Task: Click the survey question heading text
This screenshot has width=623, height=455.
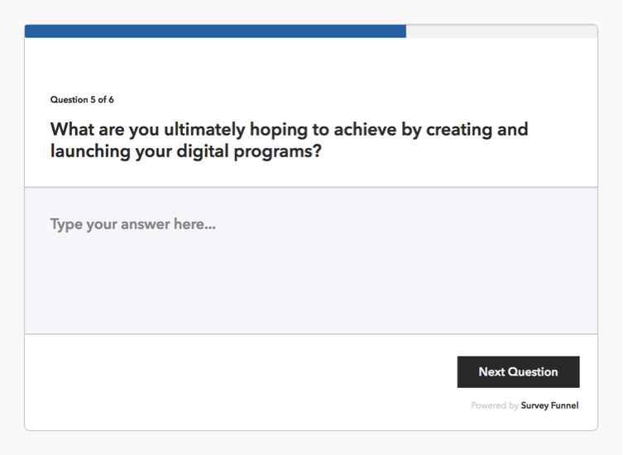Action: (x=289, y=141)
